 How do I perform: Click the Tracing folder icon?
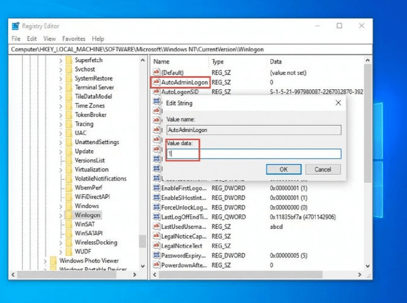pos(69,124)
